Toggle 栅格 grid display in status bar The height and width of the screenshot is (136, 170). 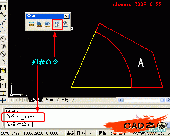81,133
